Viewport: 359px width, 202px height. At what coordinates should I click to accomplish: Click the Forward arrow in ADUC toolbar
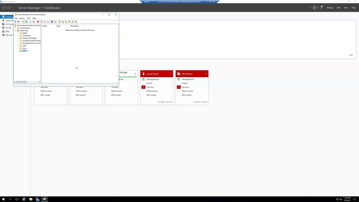point(19,22)
